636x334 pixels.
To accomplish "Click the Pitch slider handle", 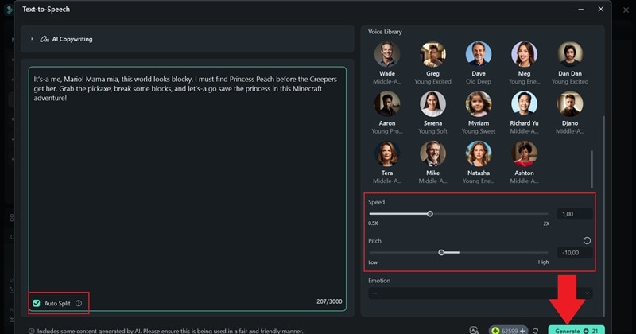I will pos(441,252).
